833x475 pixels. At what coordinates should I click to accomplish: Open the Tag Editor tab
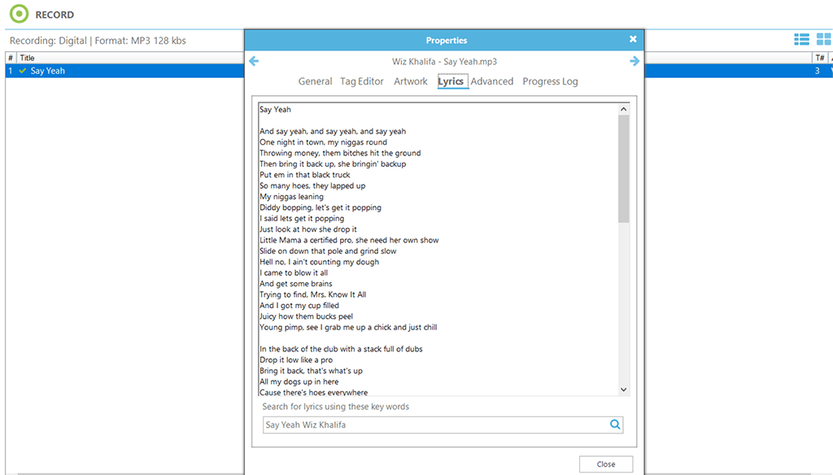click(x=362, y=81)
